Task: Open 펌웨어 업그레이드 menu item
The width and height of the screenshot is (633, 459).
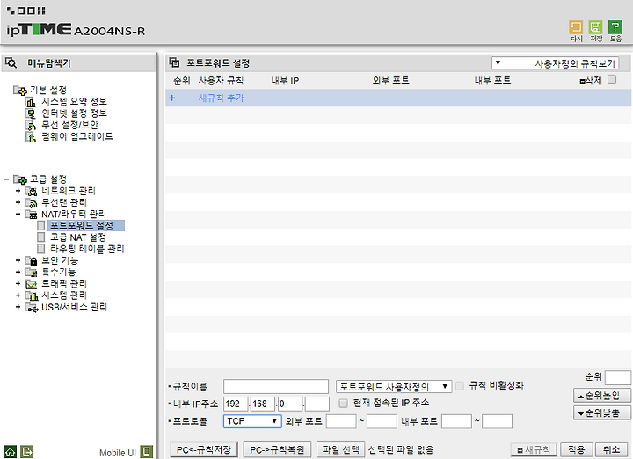Action: tap(77, 137)
